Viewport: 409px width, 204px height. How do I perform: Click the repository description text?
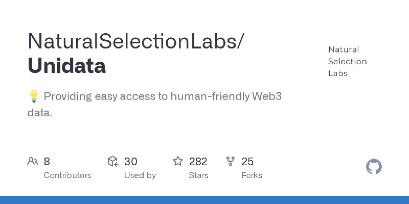(x=153, y=97)
